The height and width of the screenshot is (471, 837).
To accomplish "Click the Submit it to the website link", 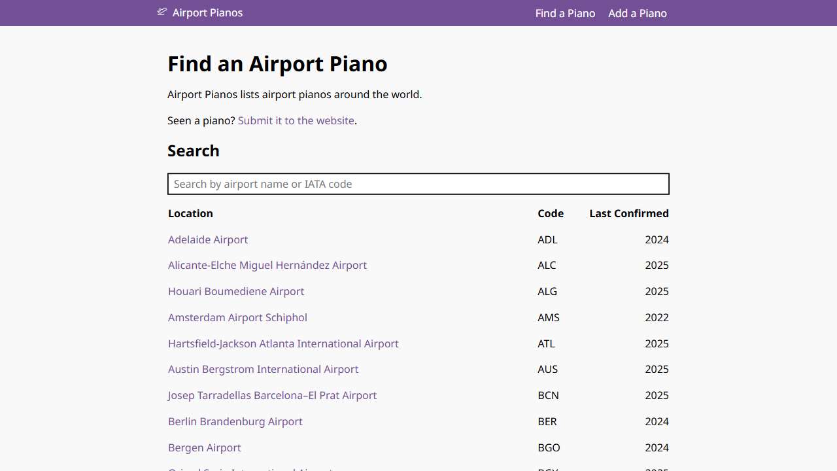I will (x=296, y=120).
